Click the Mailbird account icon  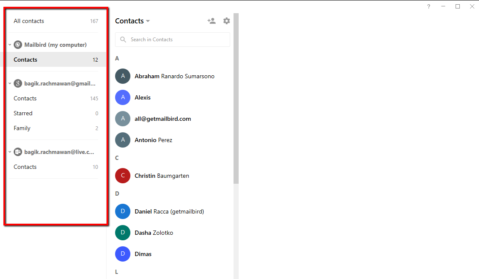18,45
